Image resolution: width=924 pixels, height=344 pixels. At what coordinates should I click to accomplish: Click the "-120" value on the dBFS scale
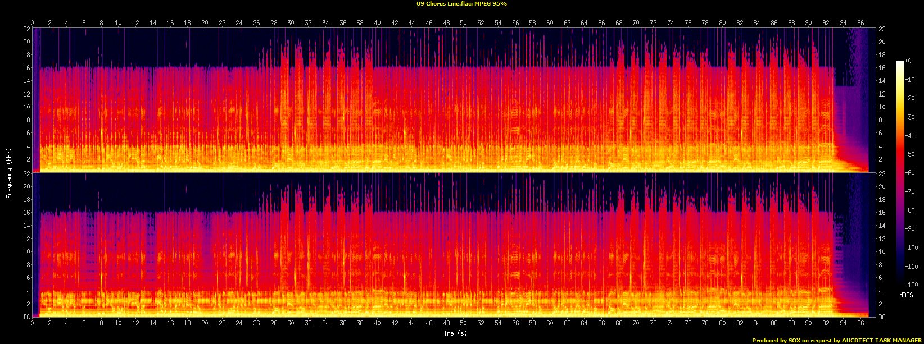tap(912, 285)
